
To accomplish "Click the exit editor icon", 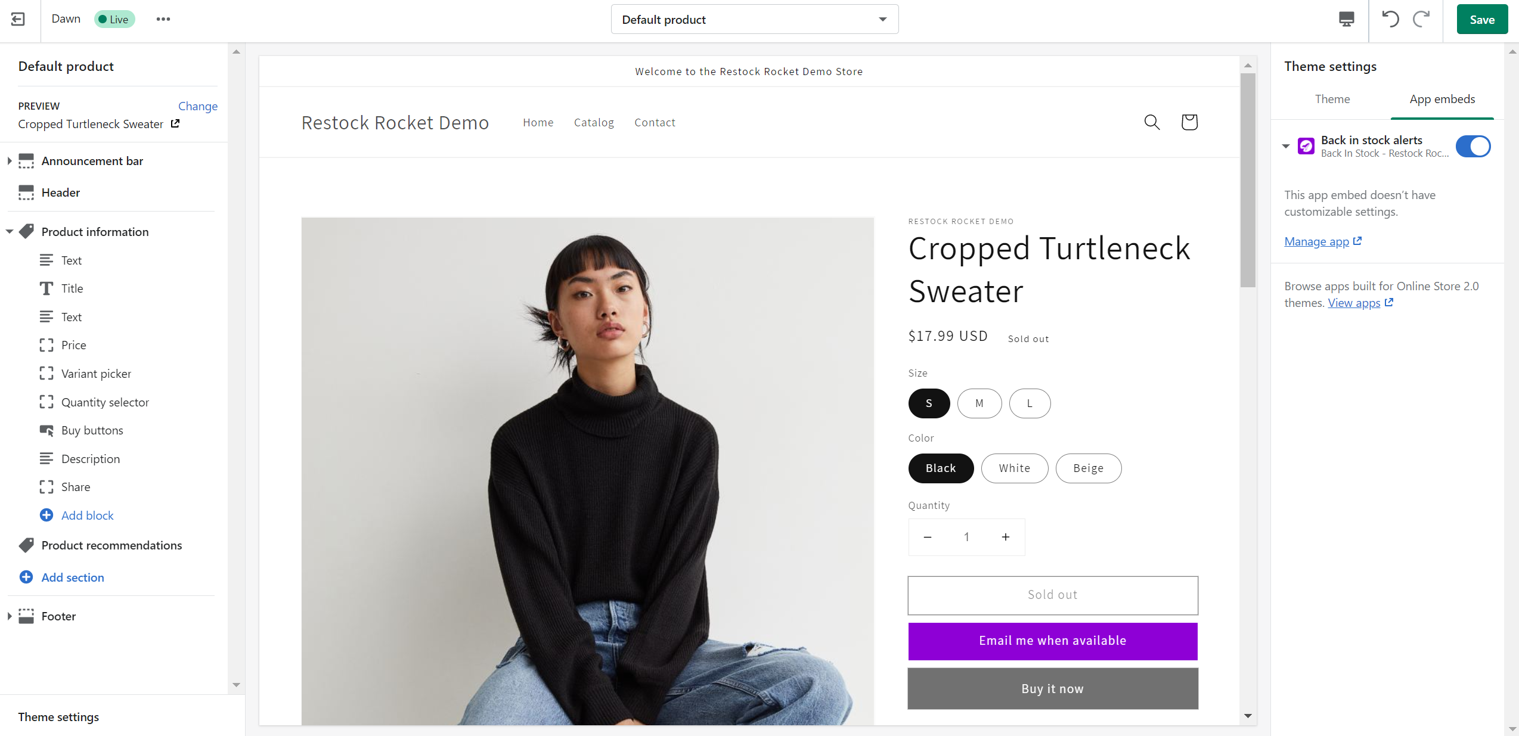I will pyautogui.click(x=18, y=19).
